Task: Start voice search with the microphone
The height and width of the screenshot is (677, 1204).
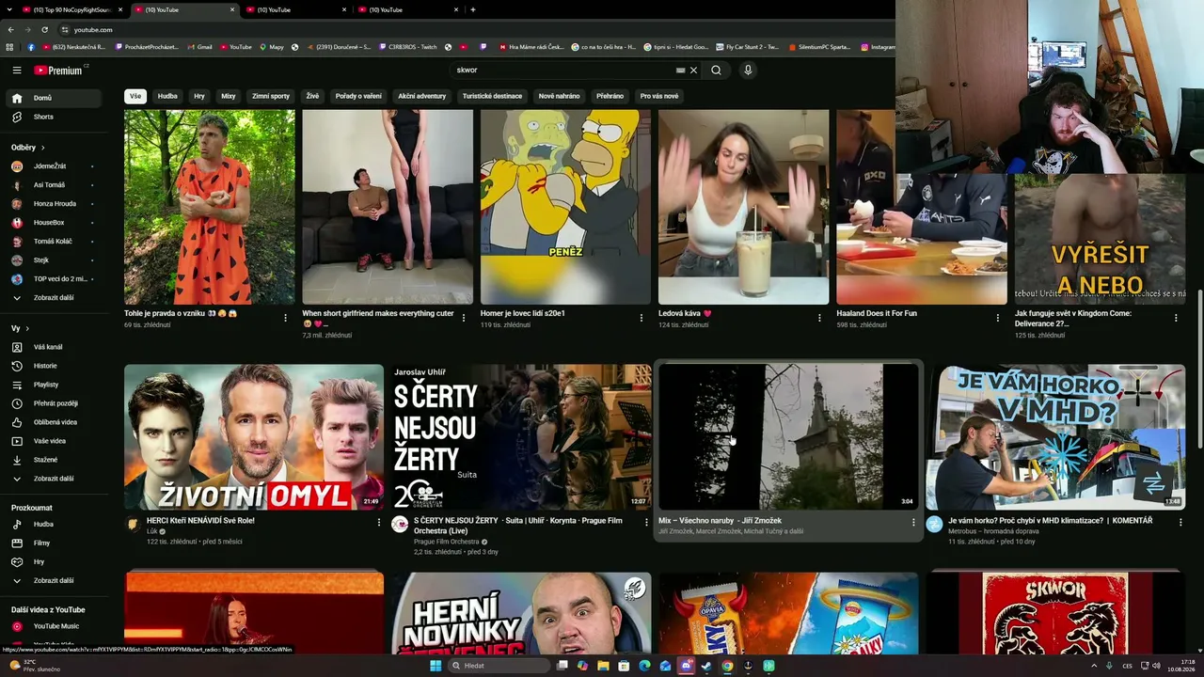Action: point(748,70)
